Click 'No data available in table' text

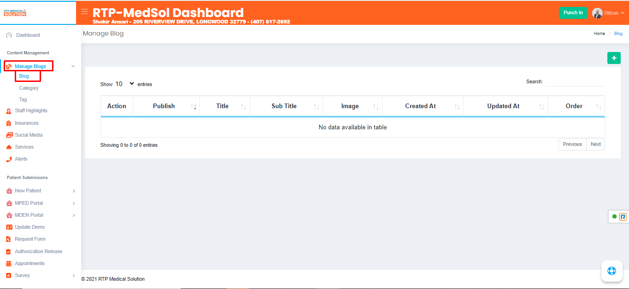pyautogui.click(x=353, y=127)
